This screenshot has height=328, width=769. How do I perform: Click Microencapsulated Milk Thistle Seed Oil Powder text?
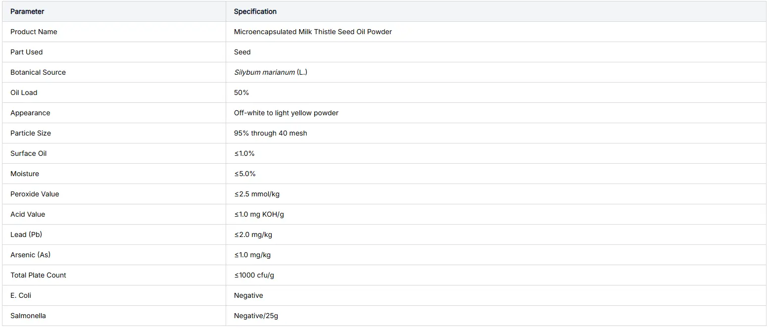313,32
